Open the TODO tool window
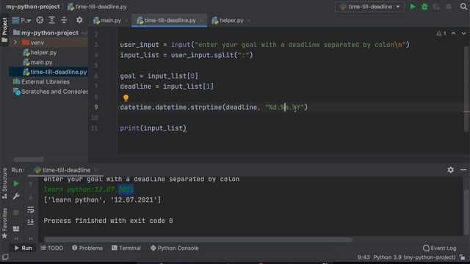Screen dimensions: 470x264 coord(52,248)
